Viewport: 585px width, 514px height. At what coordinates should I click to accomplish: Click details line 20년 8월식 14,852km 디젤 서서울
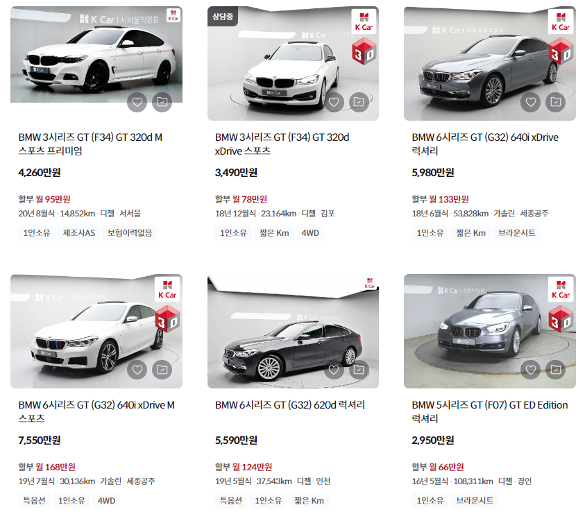tap(80, 214)
